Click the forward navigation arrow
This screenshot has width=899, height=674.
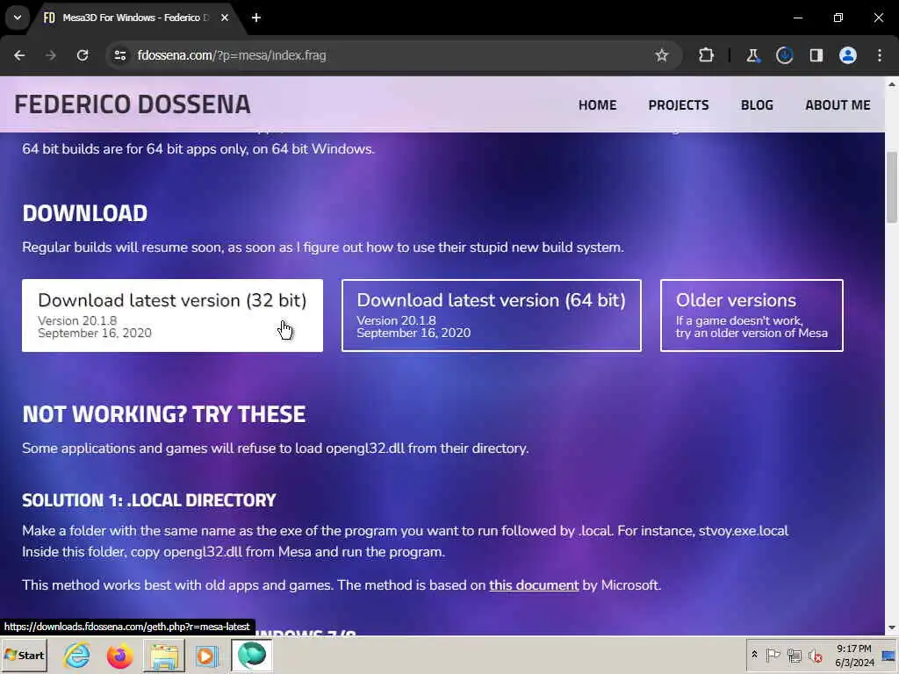(51, 55)
